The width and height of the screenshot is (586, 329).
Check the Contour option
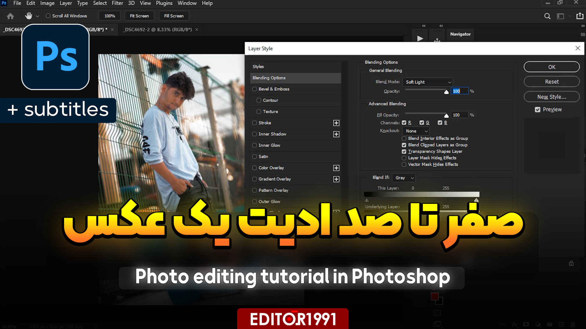[259, 100]
